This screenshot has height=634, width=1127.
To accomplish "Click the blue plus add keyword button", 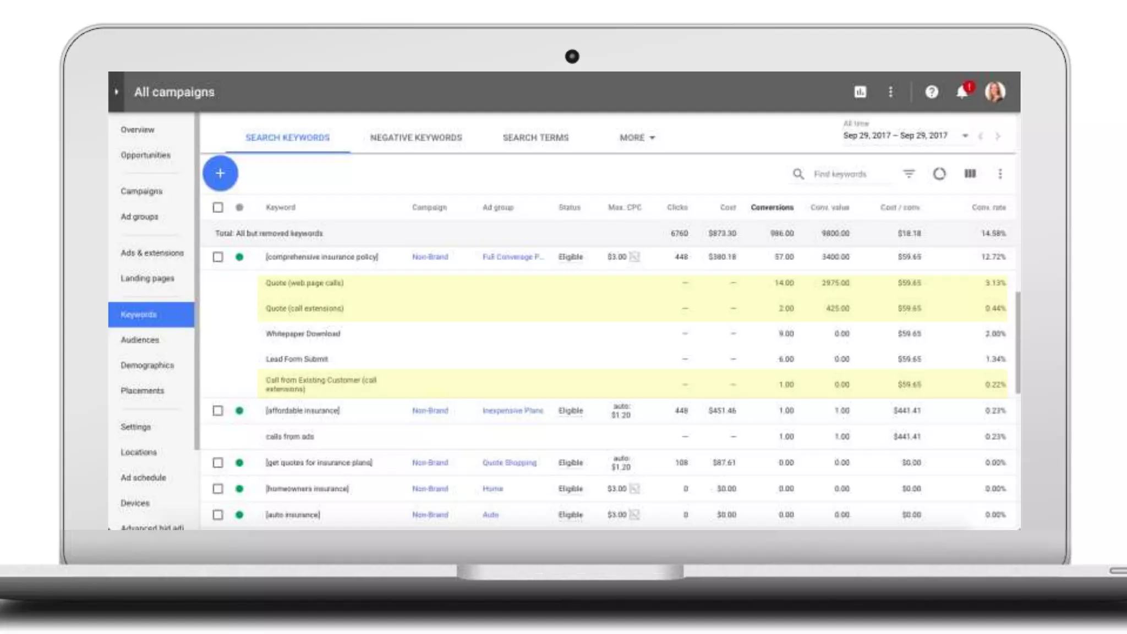I will click(220, 173).
